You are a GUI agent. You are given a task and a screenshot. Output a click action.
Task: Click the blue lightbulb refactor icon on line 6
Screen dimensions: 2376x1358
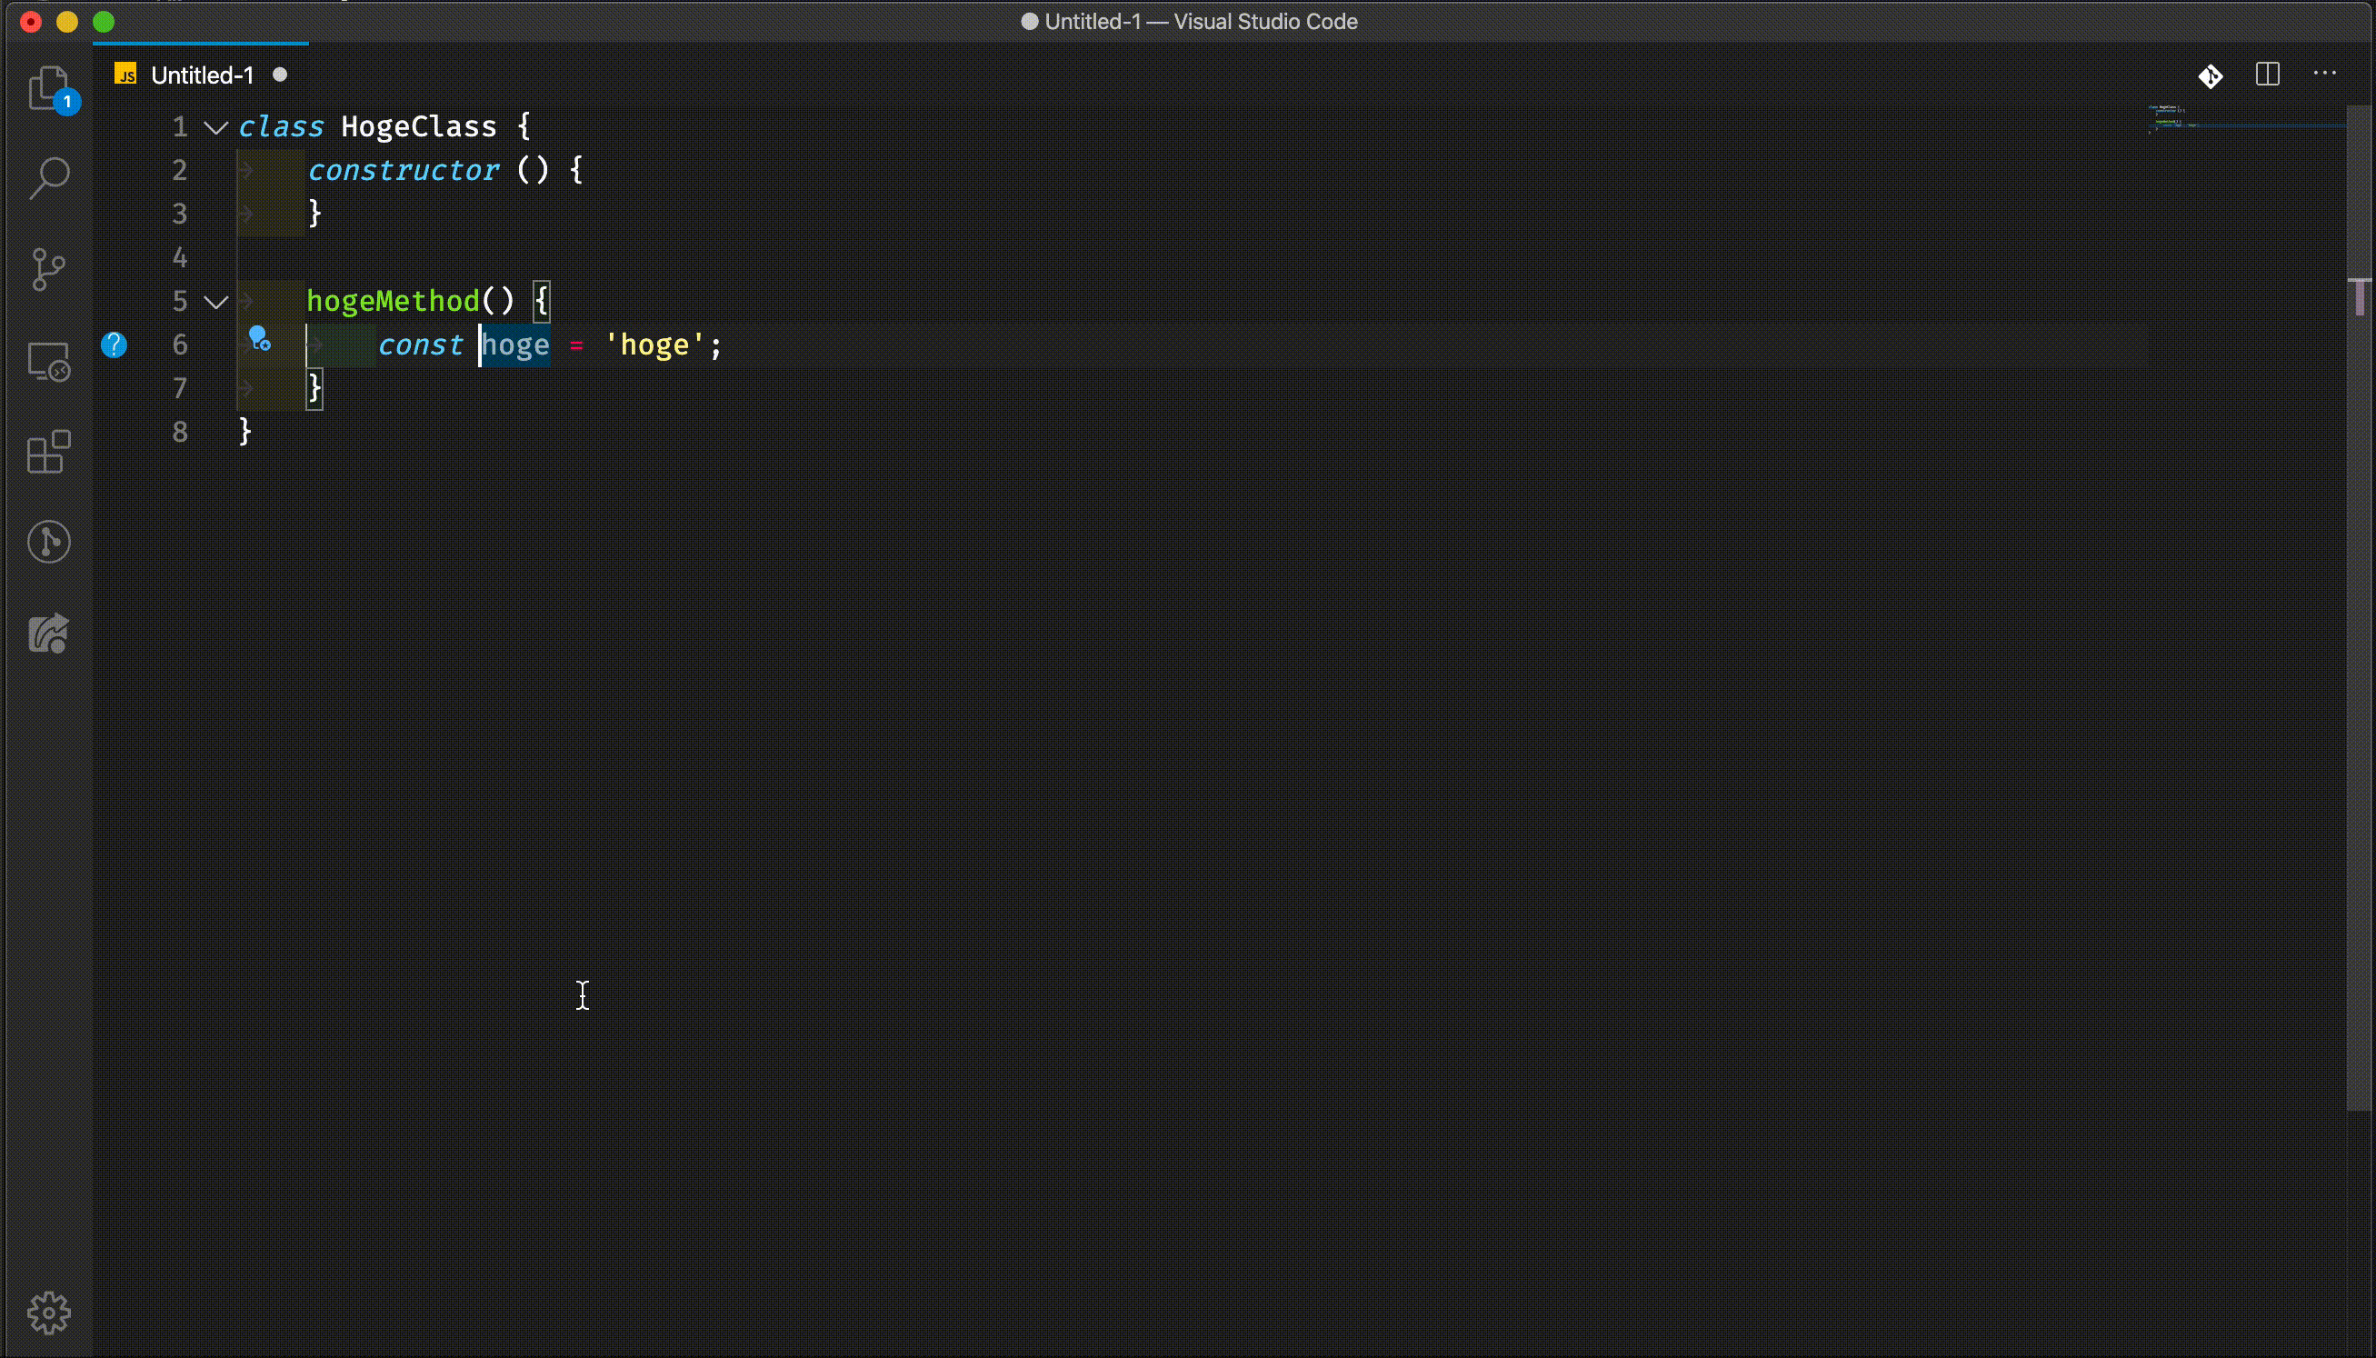(259, 338)
